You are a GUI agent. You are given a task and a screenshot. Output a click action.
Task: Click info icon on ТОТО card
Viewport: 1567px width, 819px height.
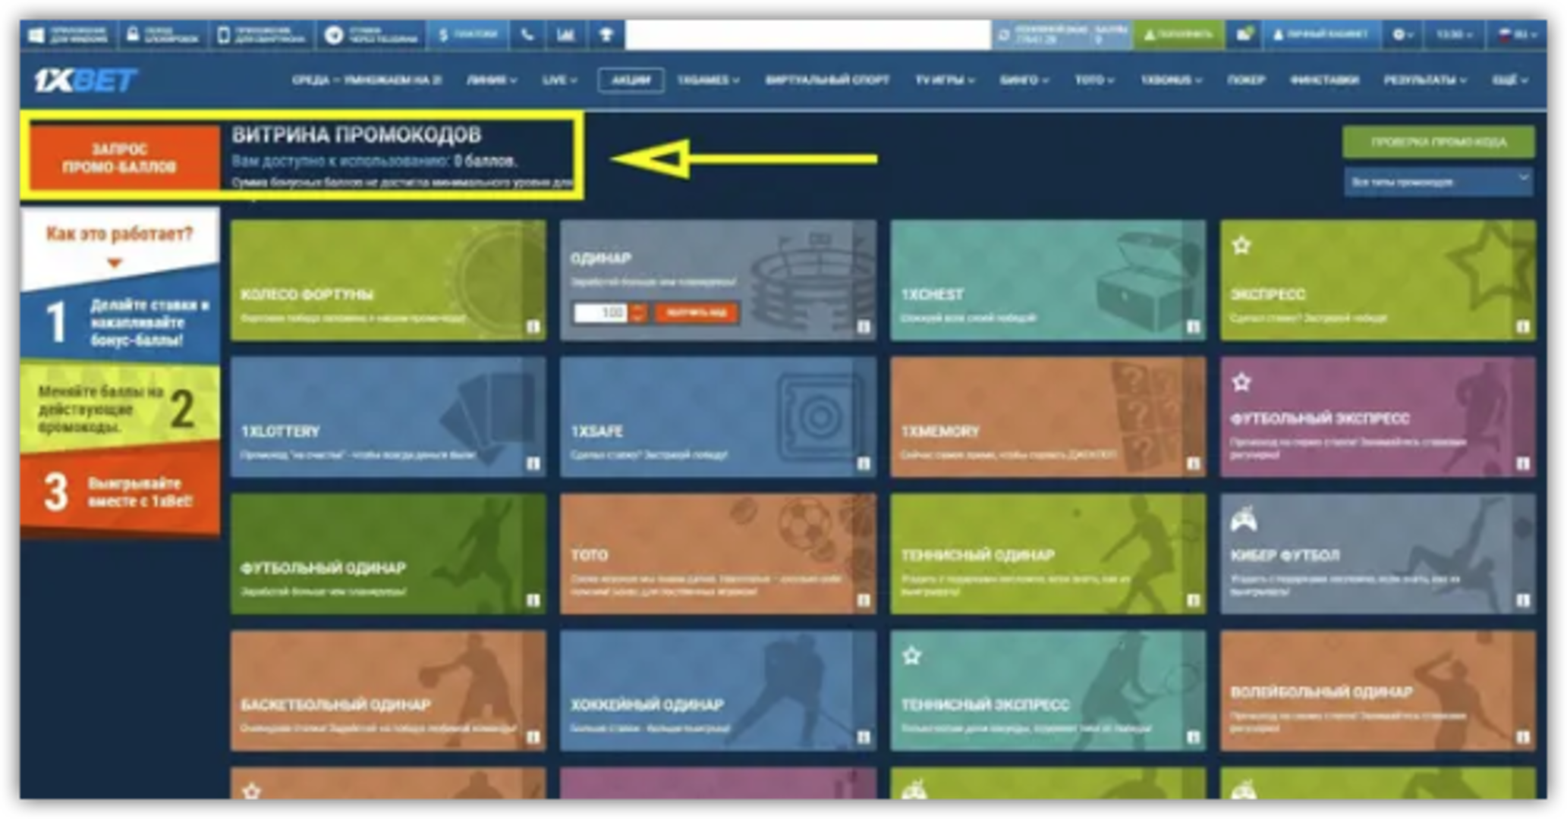864,601
